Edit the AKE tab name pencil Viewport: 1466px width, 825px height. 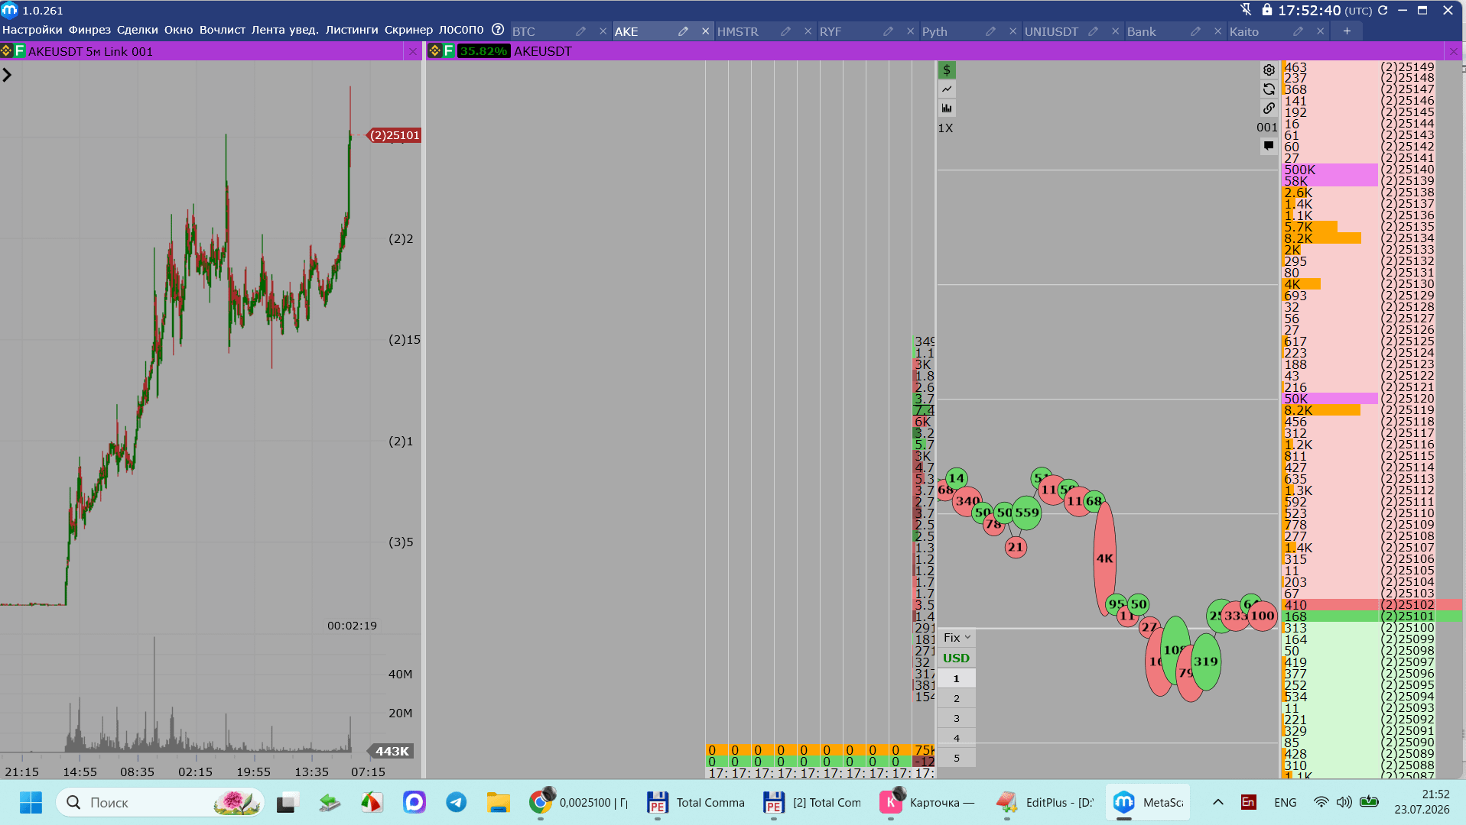(x=683, y=31)
